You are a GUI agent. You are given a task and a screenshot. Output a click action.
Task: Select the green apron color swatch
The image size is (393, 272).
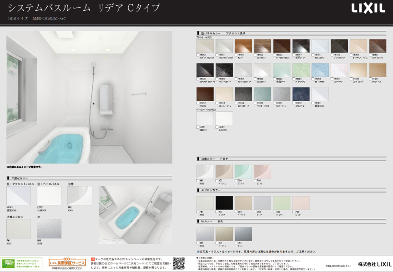coord(282,203)
